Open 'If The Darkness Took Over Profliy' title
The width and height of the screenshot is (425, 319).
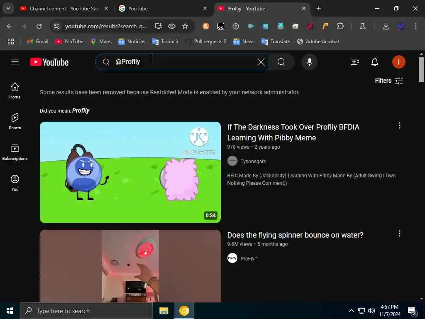(x=293, y=133)
